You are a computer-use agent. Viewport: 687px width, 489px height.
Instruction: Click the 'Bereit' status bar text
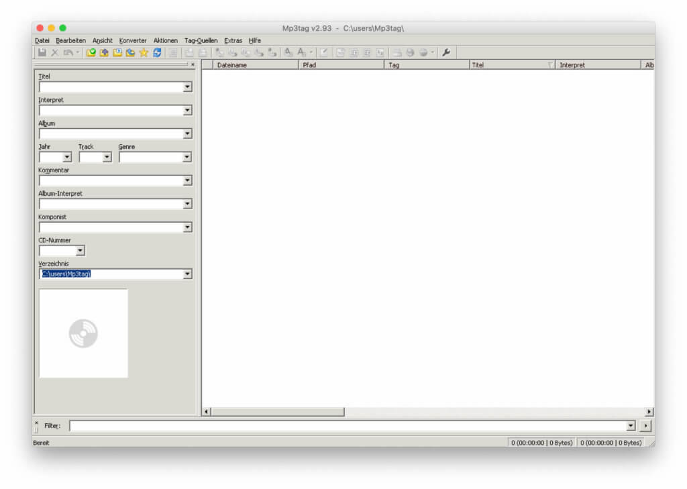pos(41,443)
